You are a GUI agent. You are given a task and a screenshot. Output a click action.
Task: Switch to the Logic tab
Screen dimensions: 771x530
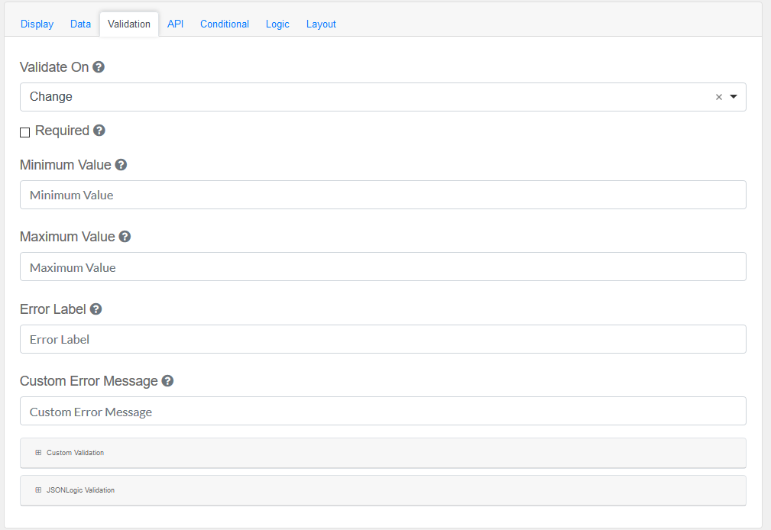coord(277,24)
